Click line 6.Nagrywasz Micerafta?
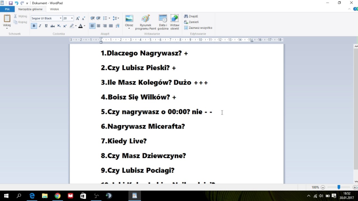The height and width of the screenshot is (201, 358). click(143, 126)
